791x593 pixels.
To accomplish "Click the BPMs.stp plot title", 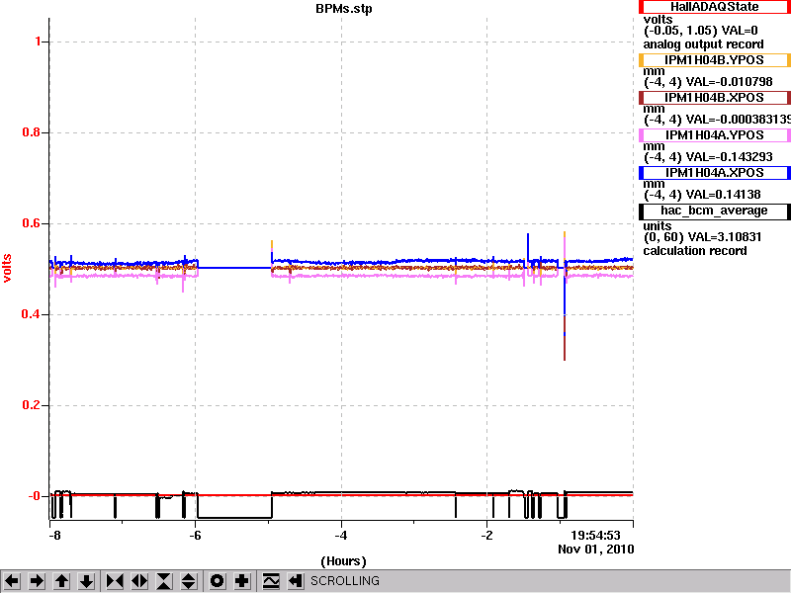I will (x=344, y=9).
